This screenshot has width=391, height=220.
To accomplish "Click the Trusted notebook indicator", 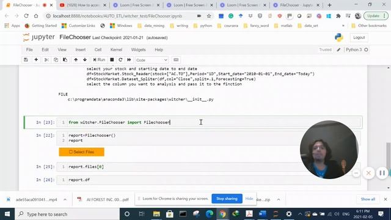I will (325, 50).
